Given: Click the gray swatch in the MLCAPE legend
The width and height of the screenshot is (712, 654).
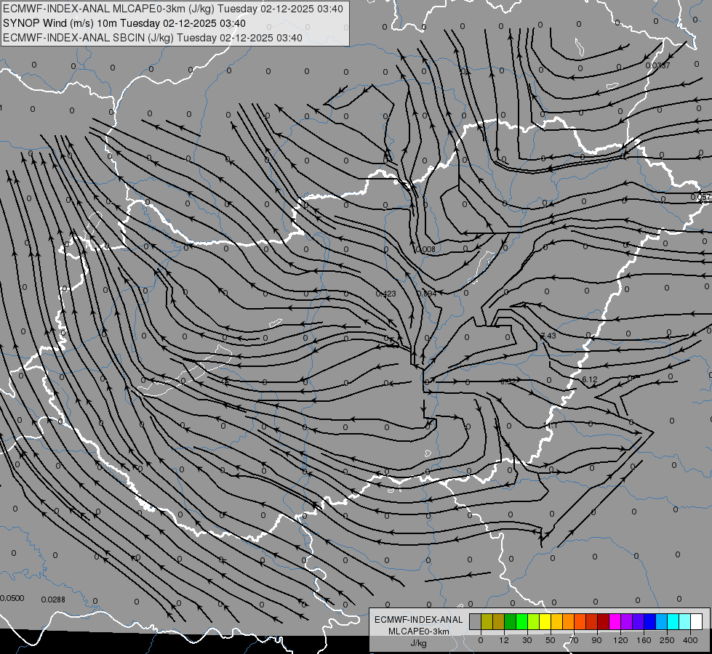Looking at the screenshot, I should (476, 621).
